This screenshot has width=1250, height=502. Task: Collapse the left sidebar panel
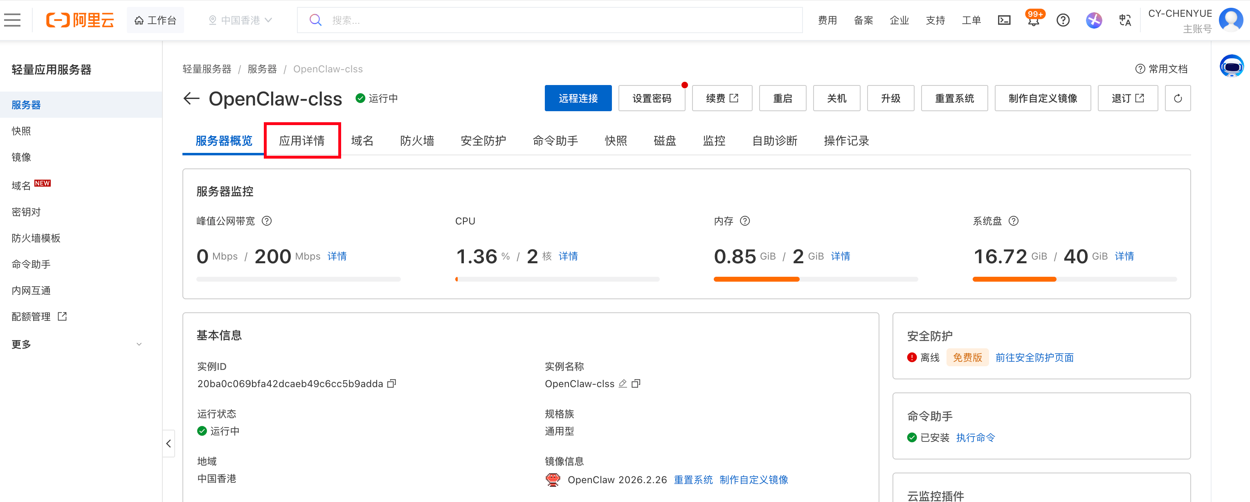pos(169,443)
